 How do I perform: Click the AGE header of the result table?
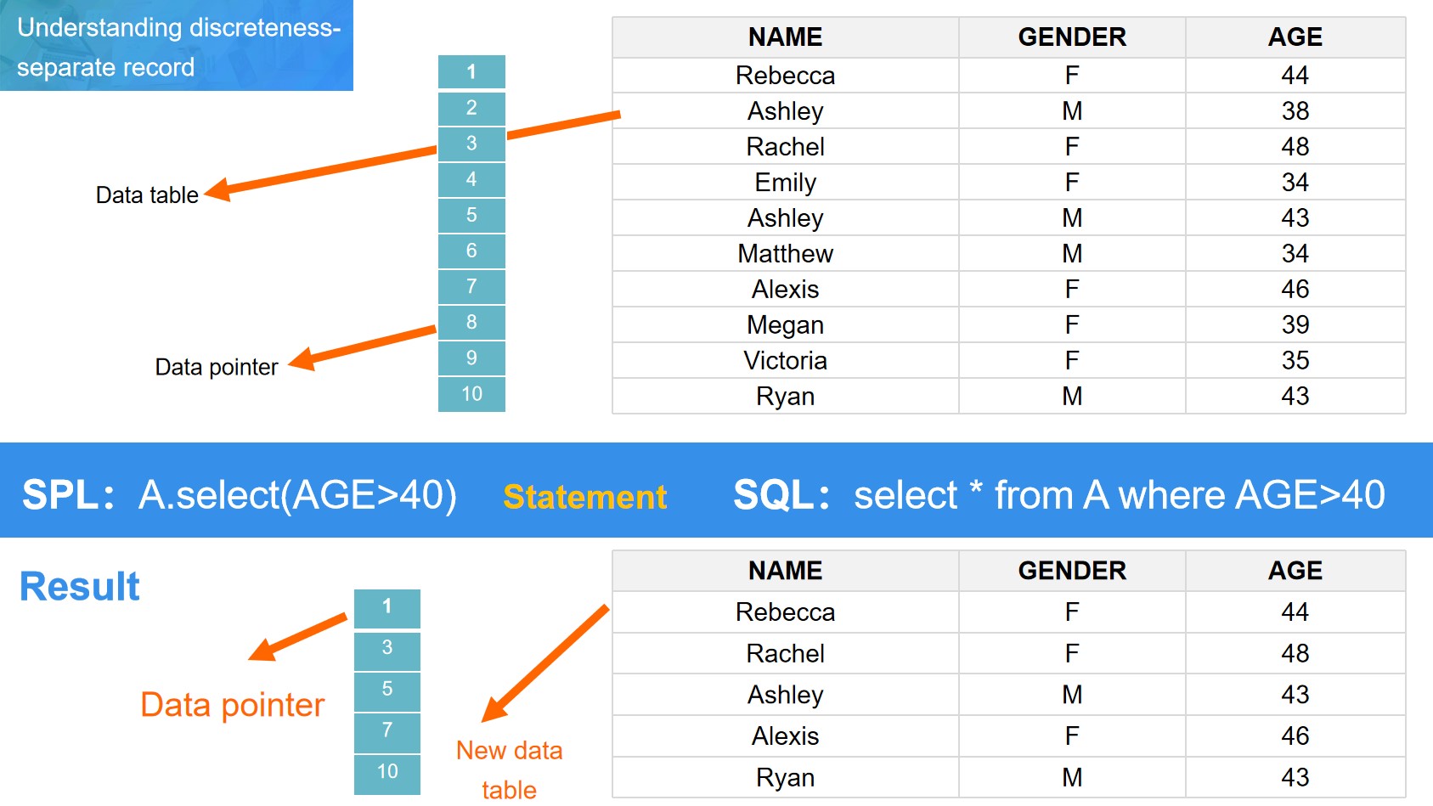pos(1295,571)
